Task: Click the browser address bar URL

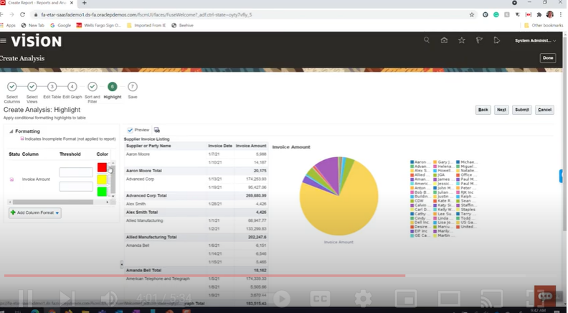Action: coord(146,15)
